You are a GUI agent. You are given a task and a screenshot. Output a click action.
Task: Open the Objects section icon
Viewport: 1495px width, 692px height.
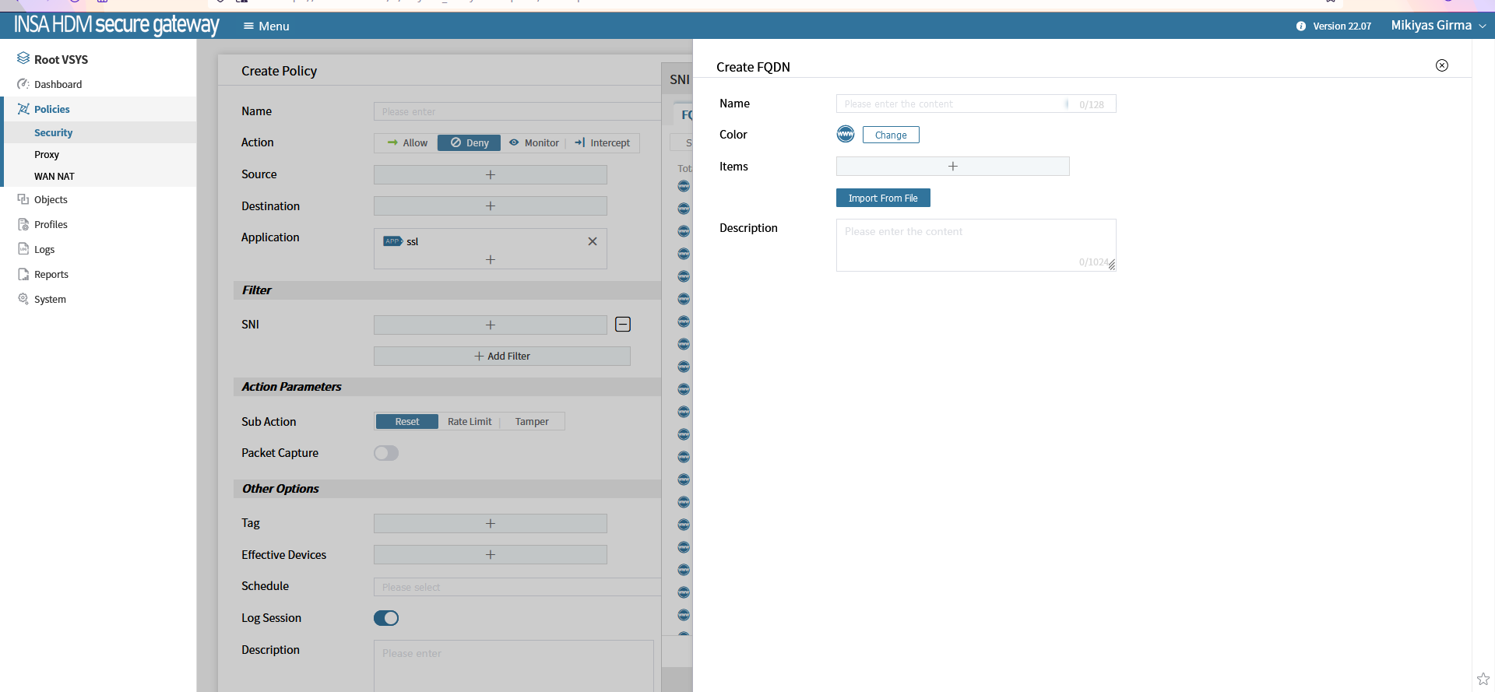pyautogui.click(x=23, y=199)
